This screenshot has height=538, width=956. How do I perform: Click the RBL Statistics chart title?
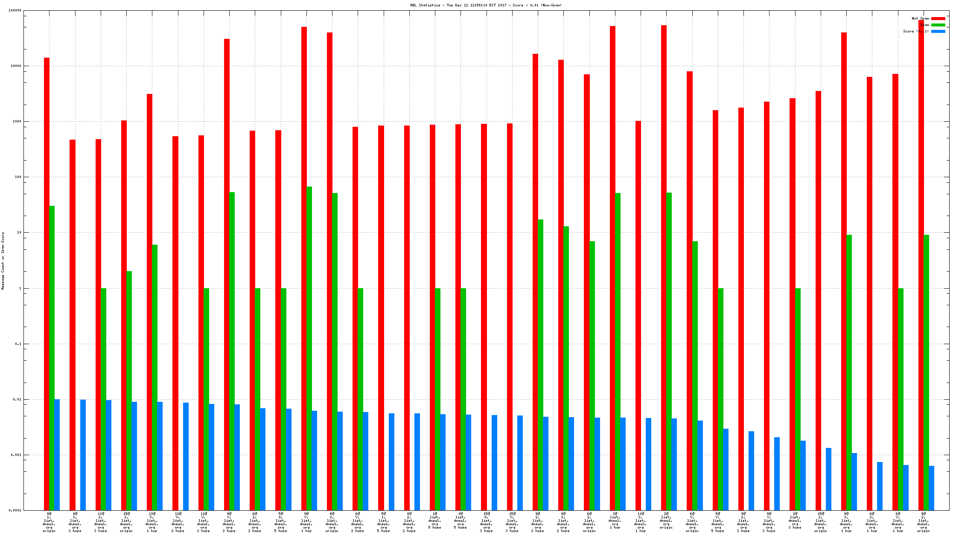(486, 5)
